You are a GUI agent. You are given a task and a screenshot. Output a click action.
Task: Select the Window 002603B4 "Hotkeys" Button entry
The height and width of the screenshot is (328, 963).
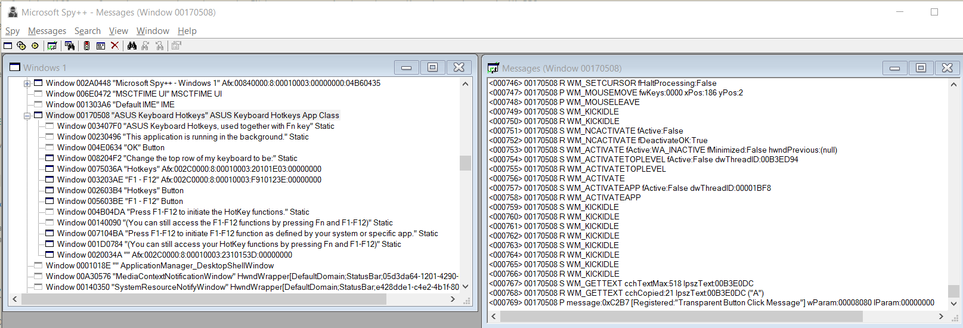pyautogui.click(x=120, y=191)
